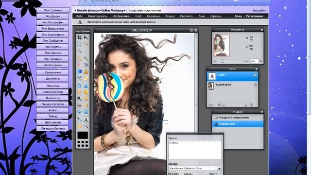
Task: Select the Слой 1 text layer
Action: tap(232, 76)
